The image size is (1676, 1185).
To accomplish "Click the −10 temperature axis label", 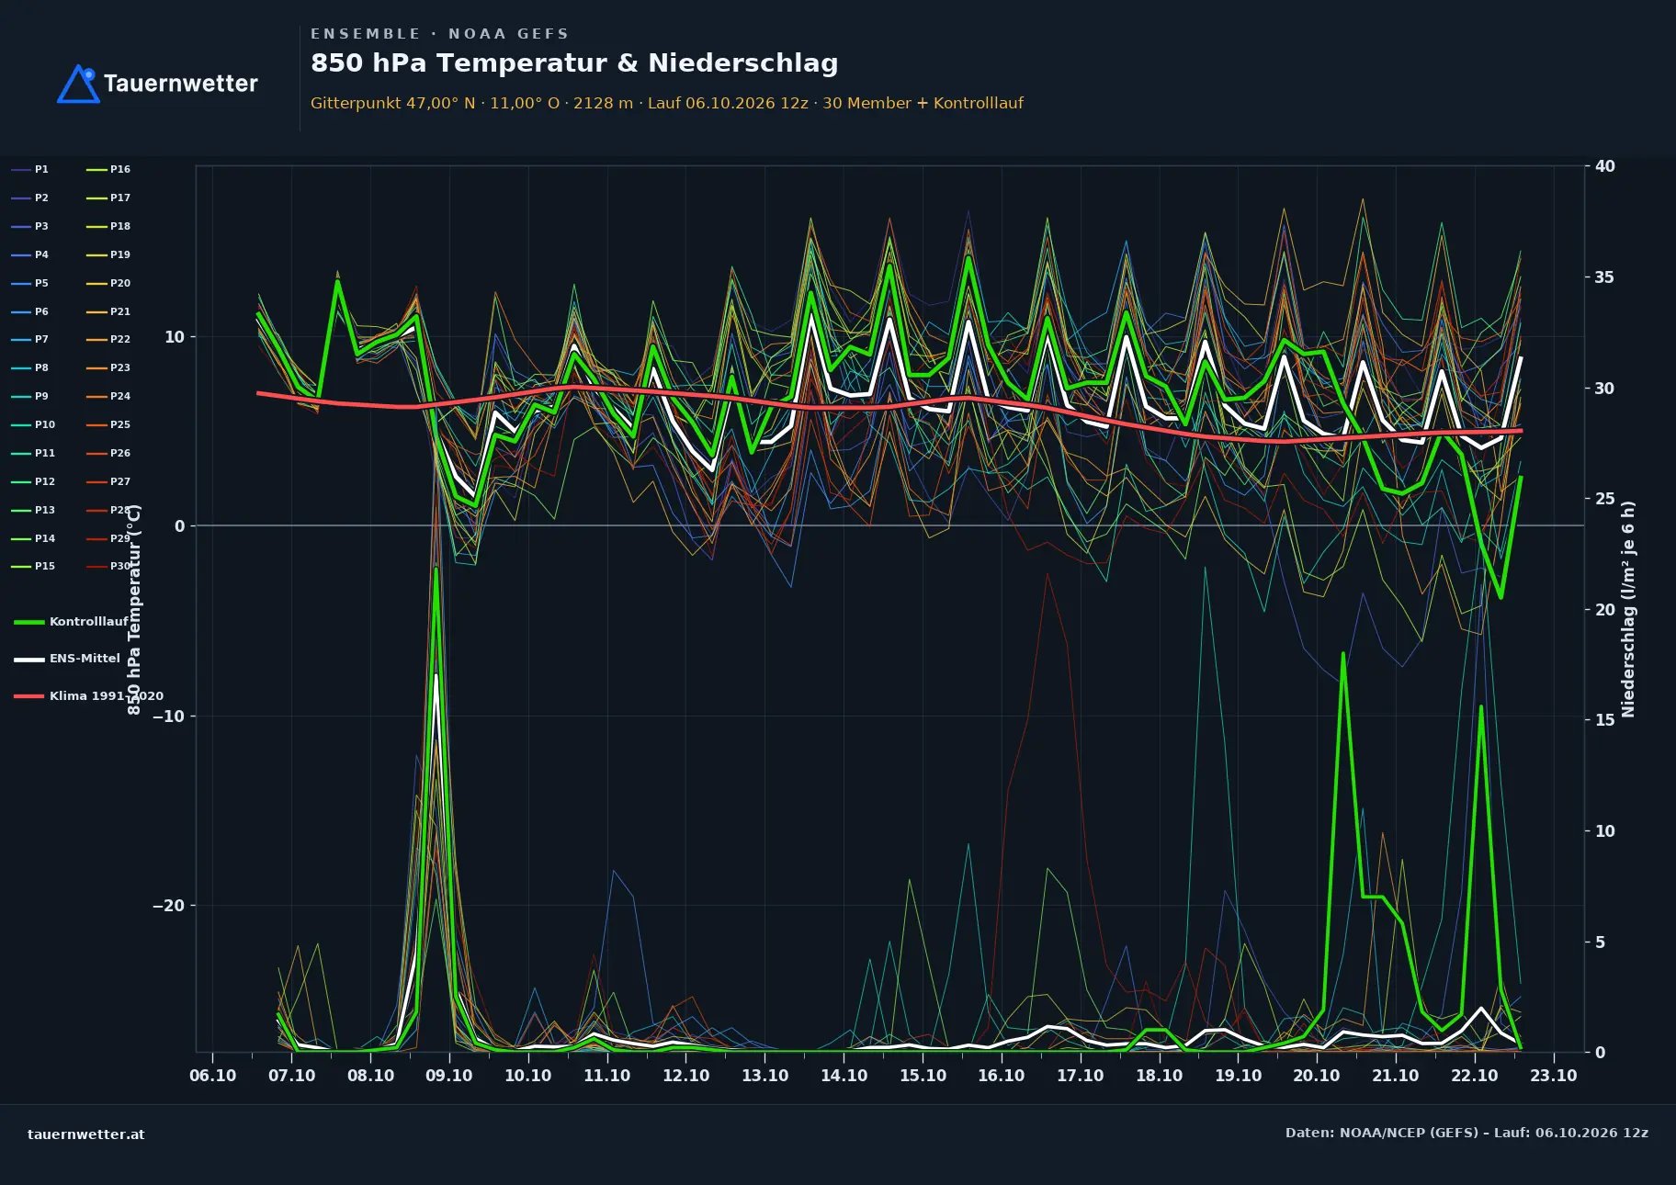I will 168,717.
